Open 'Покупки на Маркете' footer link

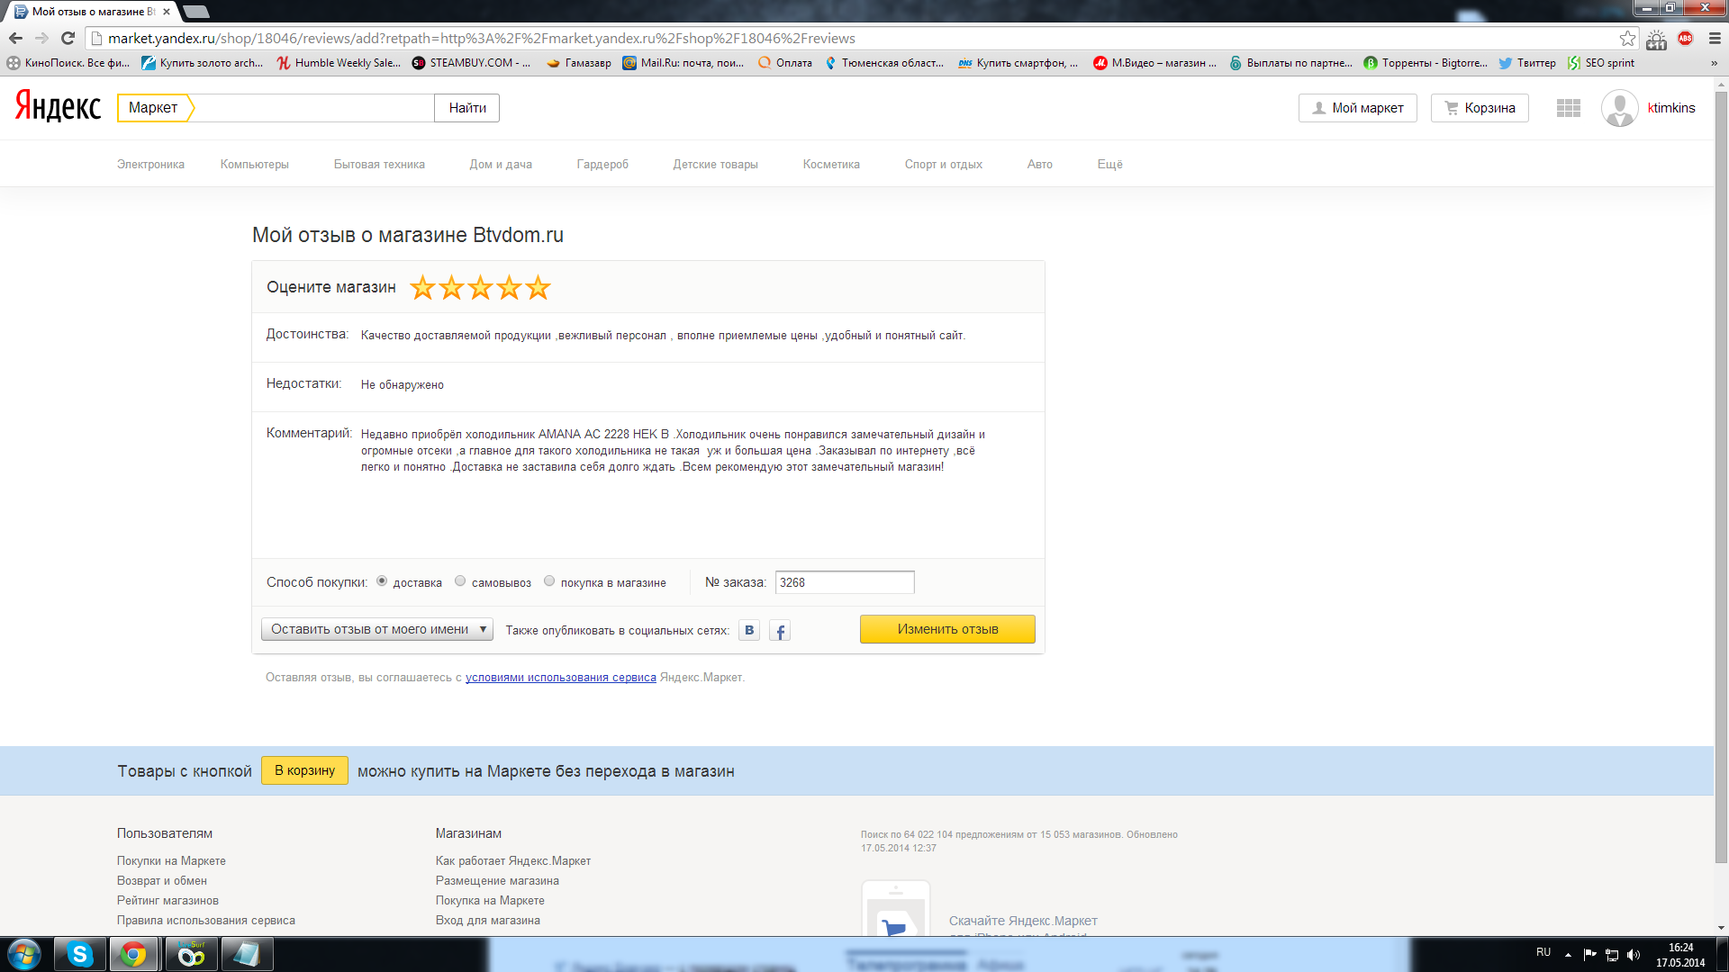coord(171,861)
